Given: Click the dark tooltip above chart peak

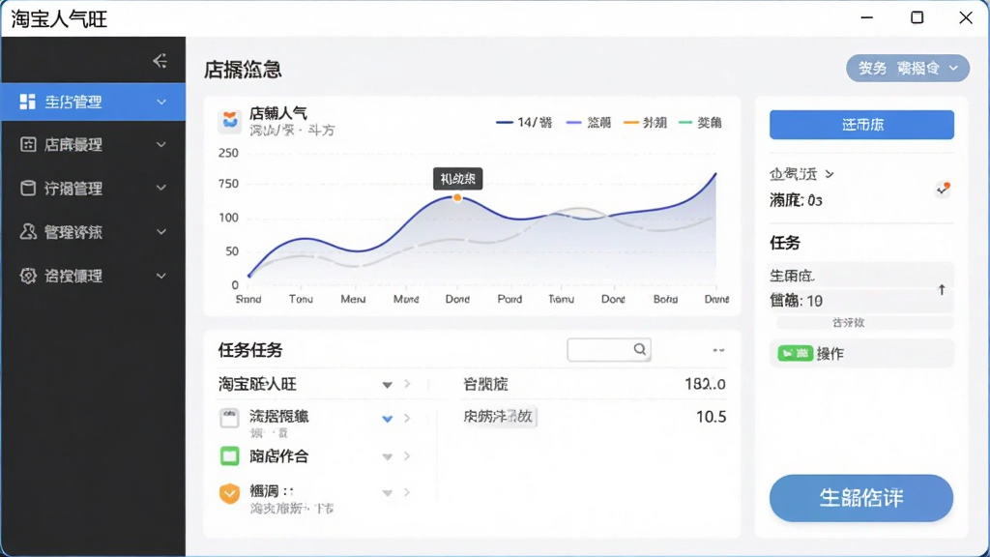Looking at the screenshot, I should tap(457, 179).
